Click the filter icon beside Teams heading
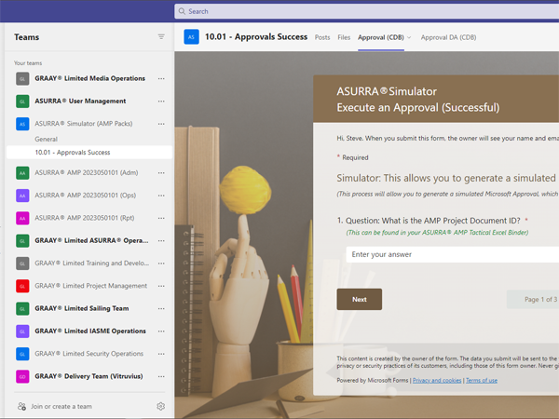Screen dimensions: 559x419 (x=161, y=36)
